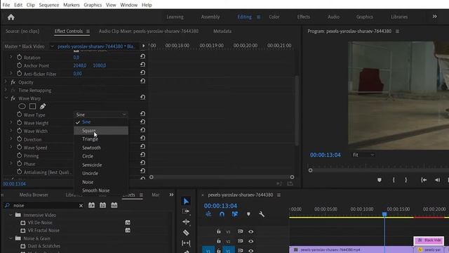This screenshot has height=253, width=449.
Task: Choose Triangle from Wave Type list
Action: (101, 139)
